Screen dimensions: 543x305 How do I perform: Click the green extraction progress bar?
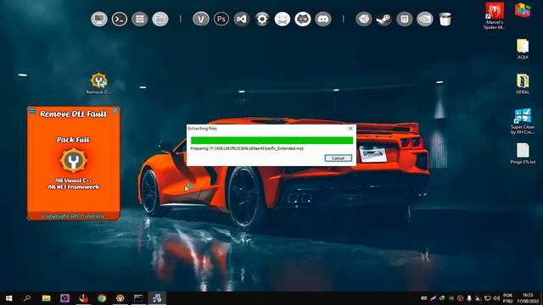(x=271, y=140)
